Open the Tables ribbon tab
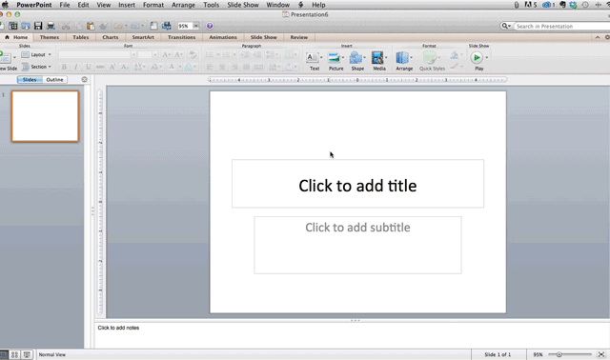The height and width of the screenshot is (360, 610). [x=80, y=37]
